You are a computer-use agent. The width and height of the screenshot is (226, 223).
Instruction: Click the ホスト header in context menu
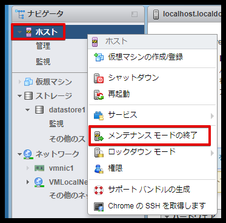pos(116,41)
